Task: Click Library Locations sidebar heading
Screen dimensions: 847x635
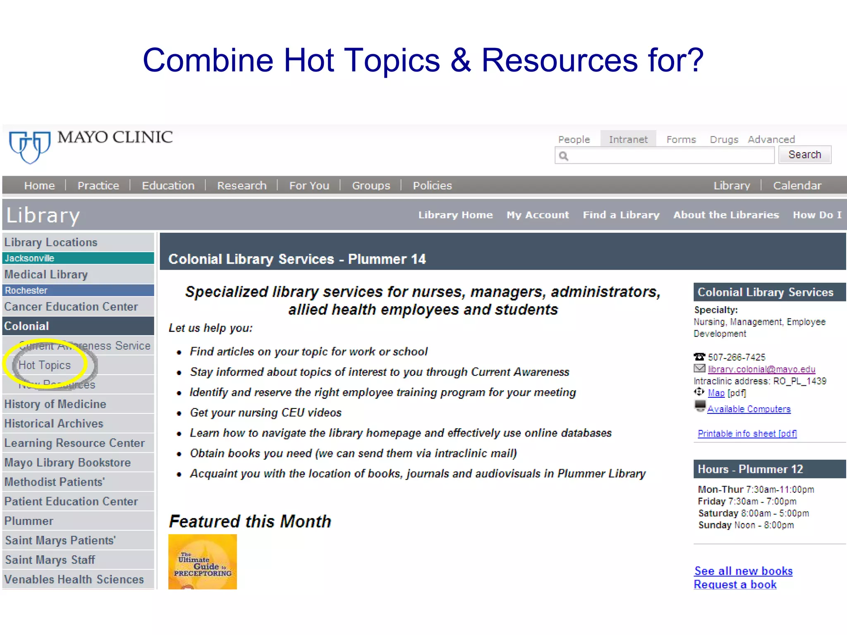Action: click(78, 242)
